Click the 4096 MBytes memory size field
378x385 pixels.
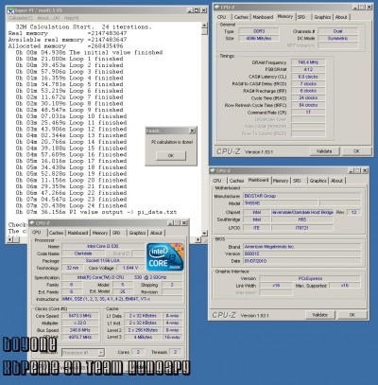[259, 39]
